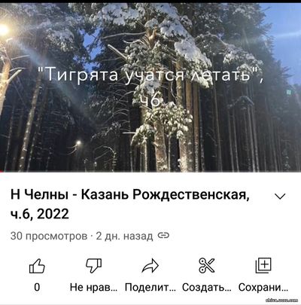Click the 'ч.6, 2022' title line

pyautogui.click(x=40, y=214)
